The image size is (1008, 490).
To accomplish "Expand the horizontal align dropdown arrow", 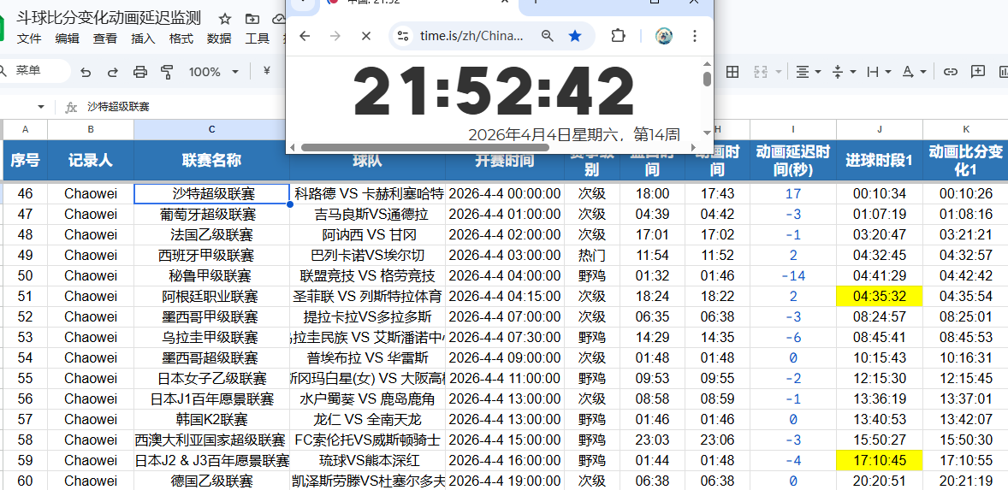I will tap(818, 72).
